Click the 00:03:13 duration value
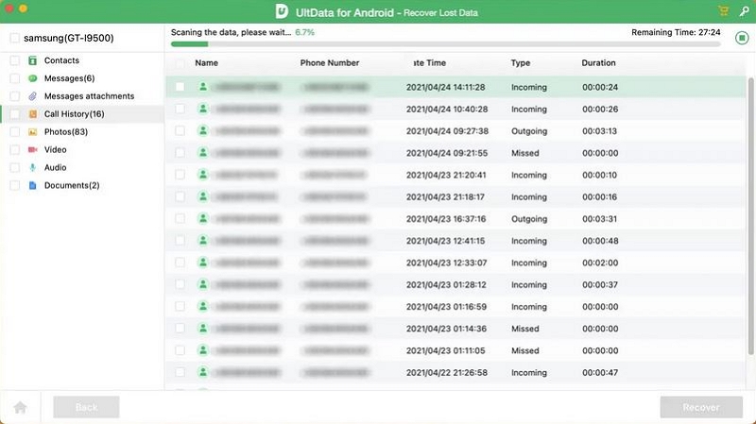 pos(599,131)
